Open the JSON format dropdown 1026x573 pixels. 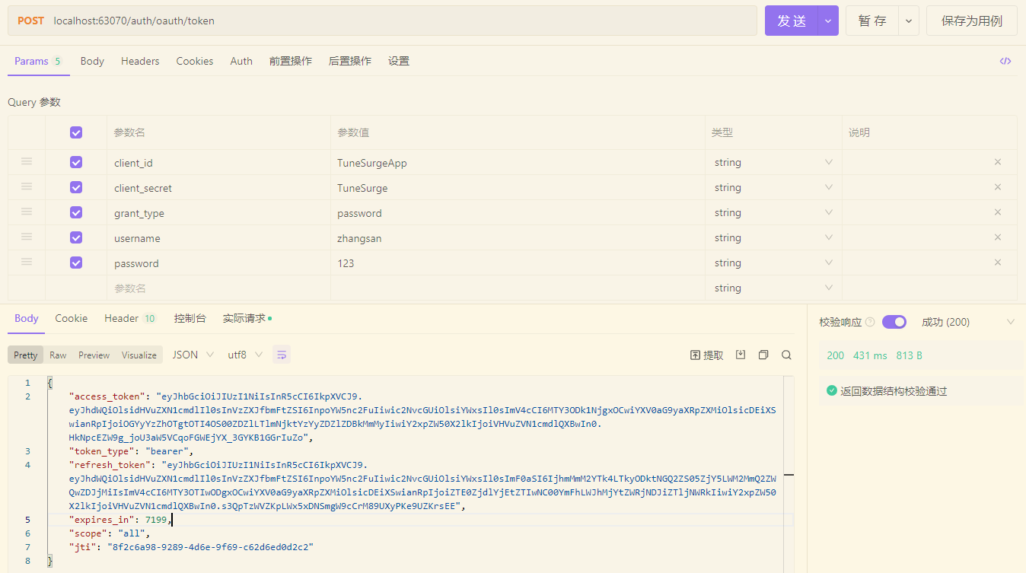tap(193, 355)
